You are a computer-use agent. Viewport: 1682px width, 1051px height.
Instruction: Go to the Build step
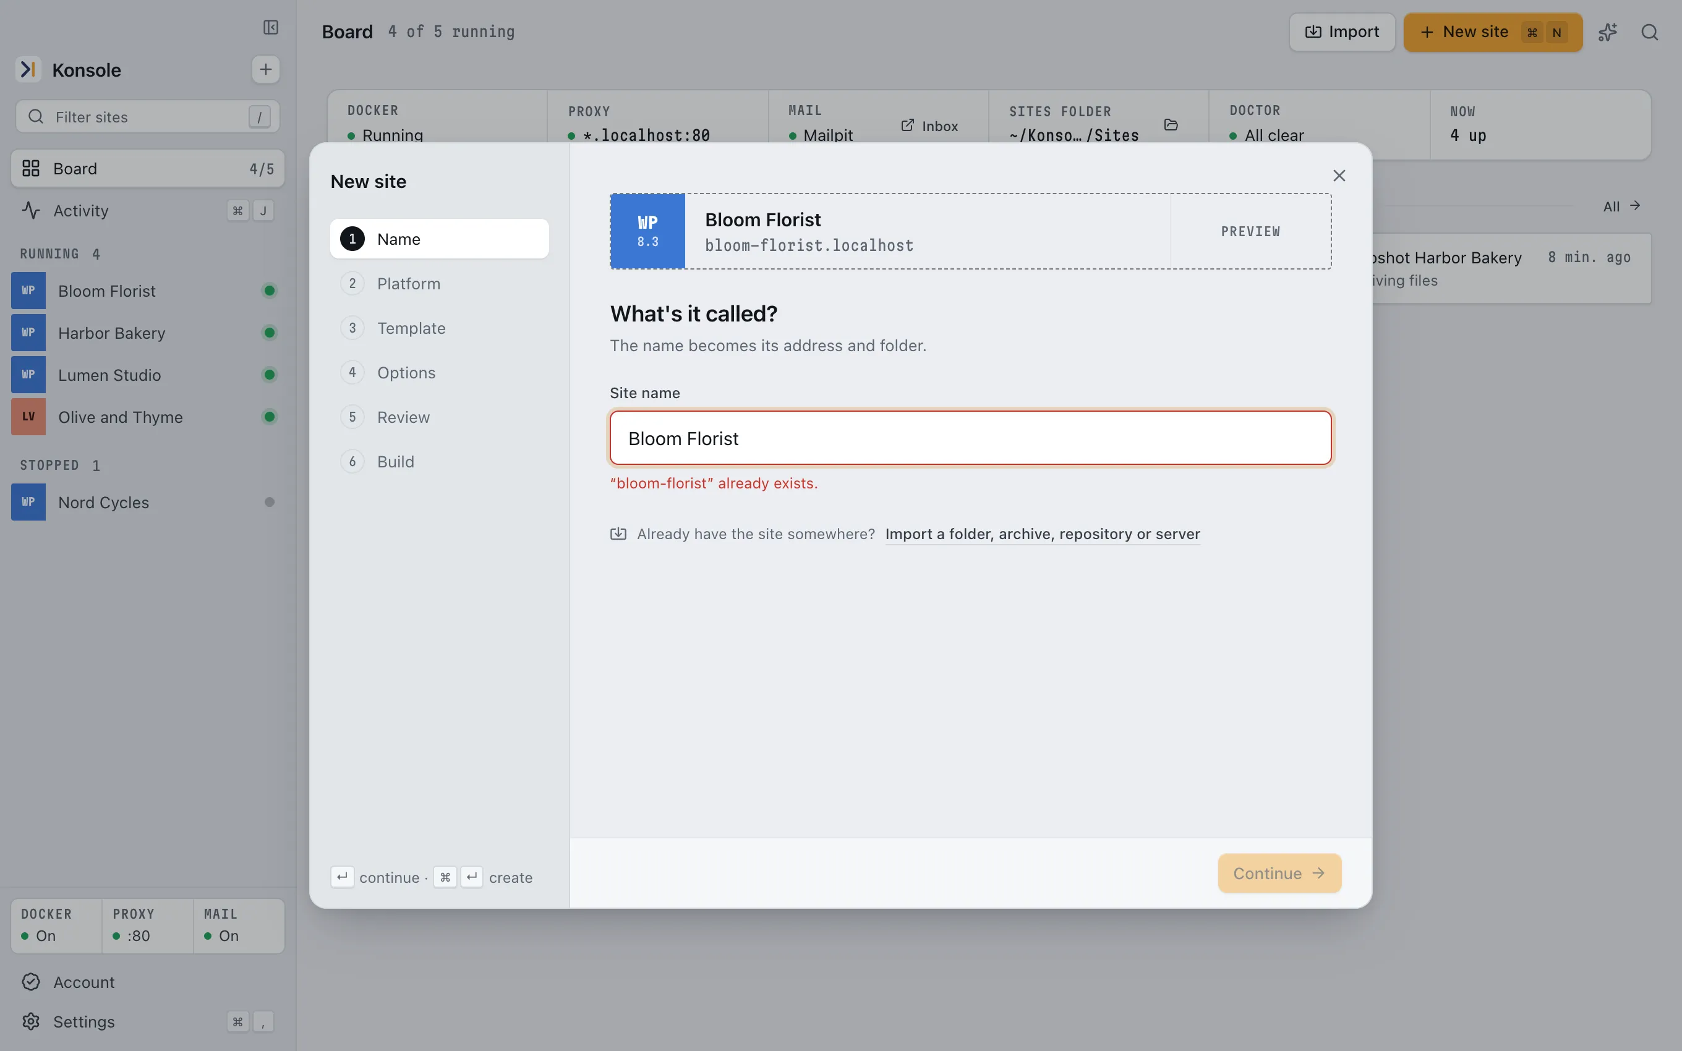click(x=439, y=462)
